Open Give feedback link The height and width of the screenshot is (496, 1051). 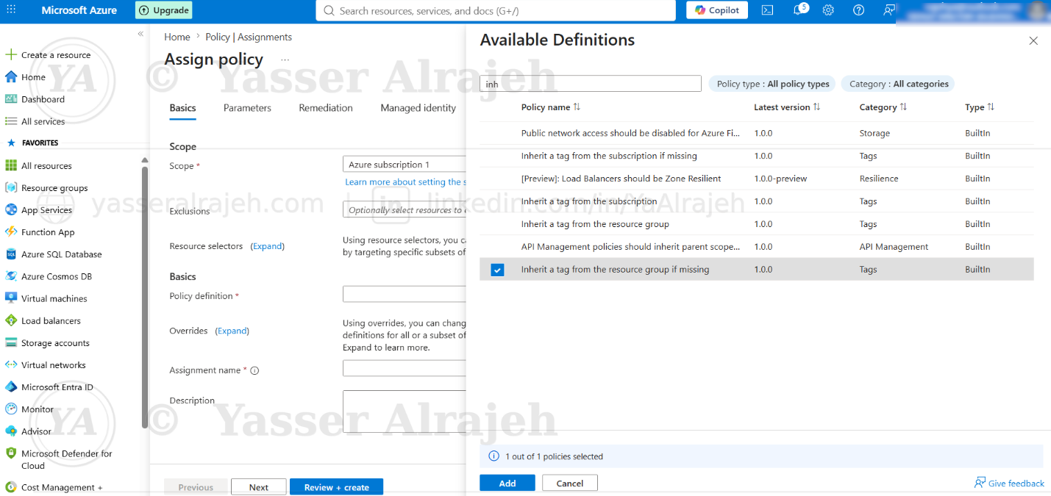click(x=1009, y=483)
